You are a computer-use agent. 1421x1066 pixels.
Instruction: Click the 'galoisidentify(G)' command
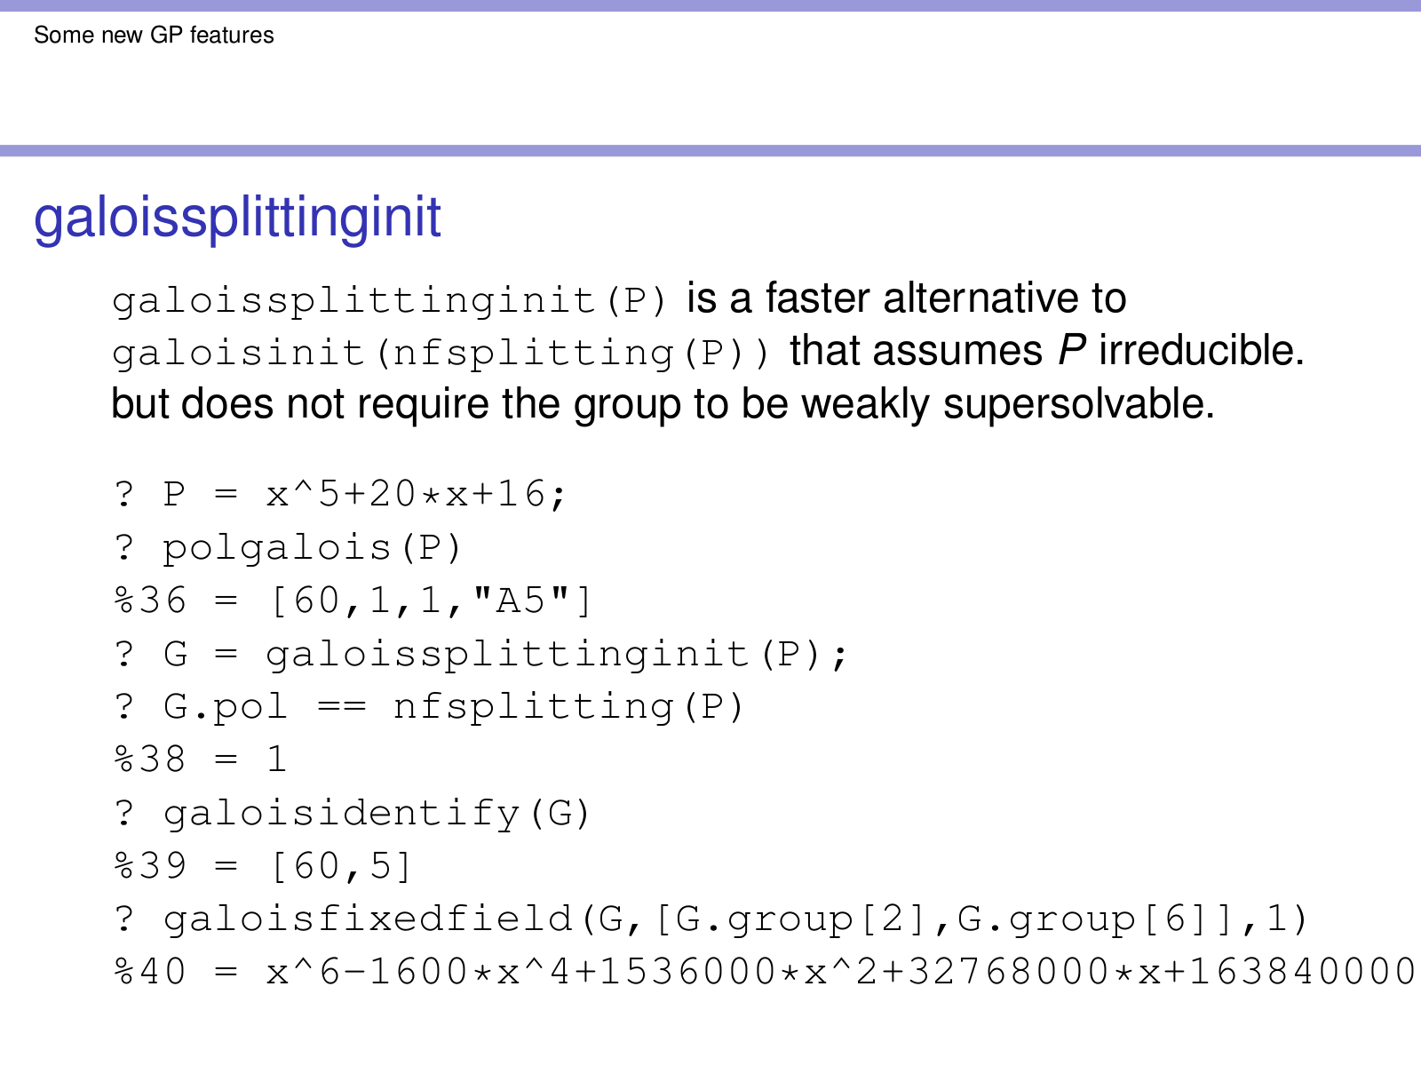click(377, 813)
